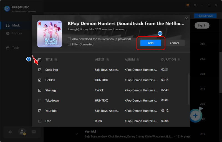The width and height of the screenshot is (222, 142).
Task: Click artist TWICE in Strategy row
Action: 99,90
